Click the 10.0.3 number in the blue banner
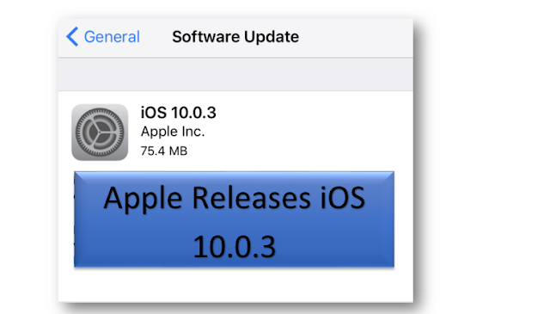Image resolution: width=550 pixels, height=314 pixels. [235, 247]
